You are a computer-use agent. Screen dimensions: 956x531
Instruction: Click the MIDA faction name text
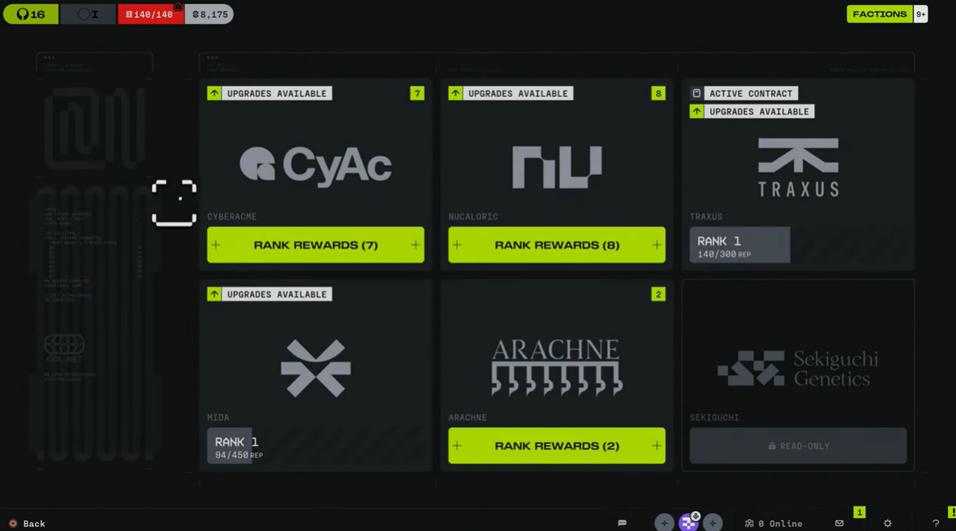click(218, 418)
